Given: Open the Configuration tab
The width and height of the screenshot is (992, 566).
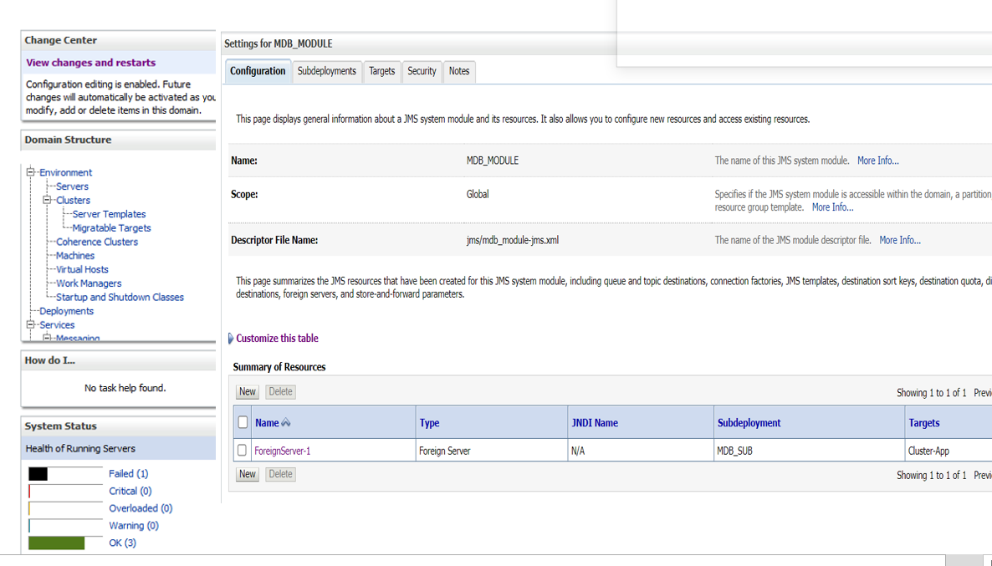Looking at the screenshot, I should tap(258, 71).
